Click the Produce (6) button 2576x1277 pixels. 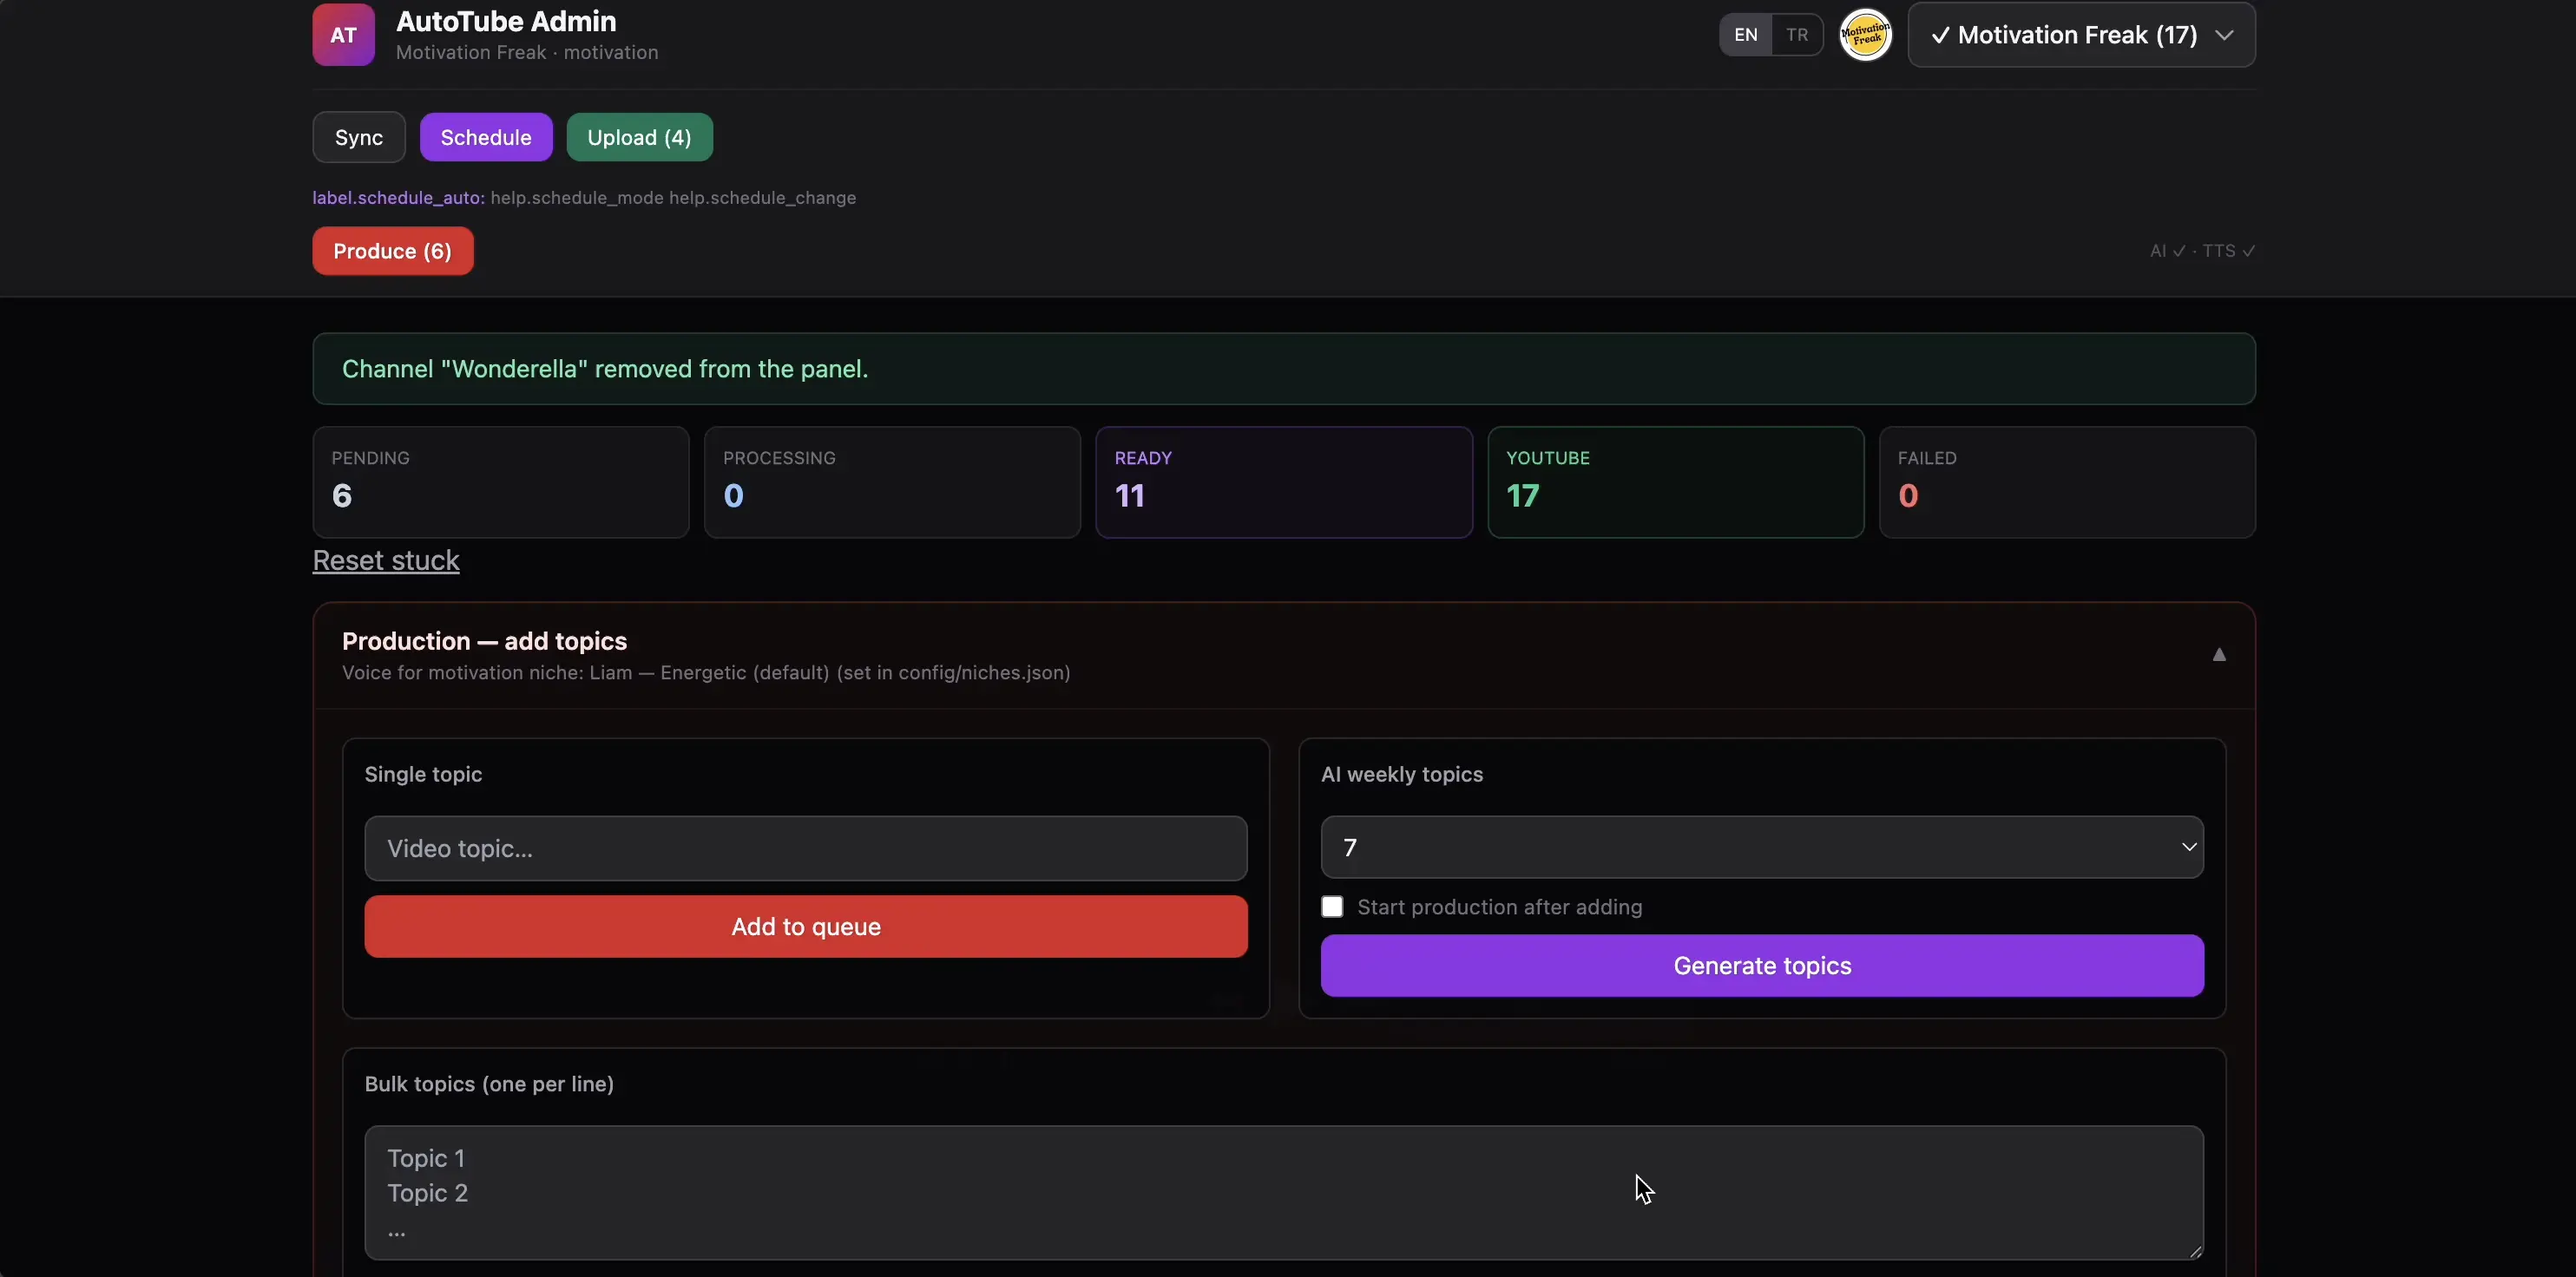click(x=392, y=251)
